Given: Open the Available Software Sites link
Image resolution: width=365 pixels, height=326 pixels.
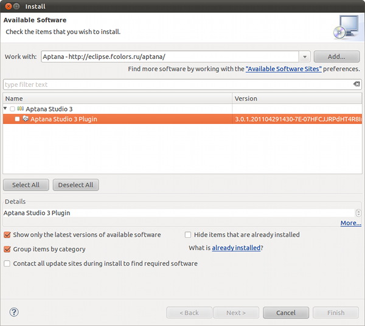Looking at the screenshot, I should pyautogui.click(x=283, y=69).
